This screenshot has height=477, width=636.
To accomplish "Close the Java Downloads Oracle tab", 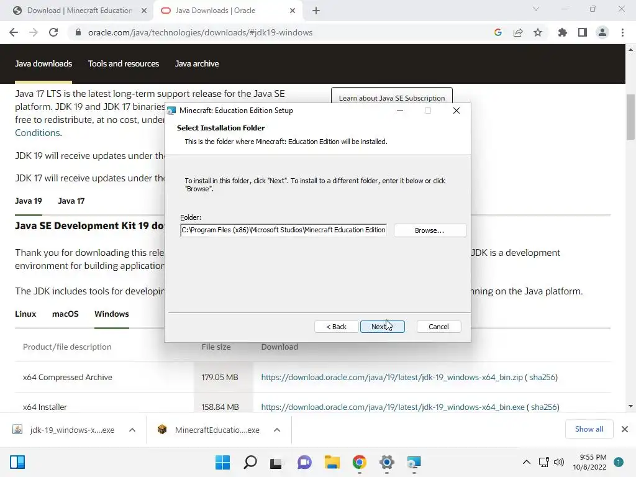I will tap(293, 11).
